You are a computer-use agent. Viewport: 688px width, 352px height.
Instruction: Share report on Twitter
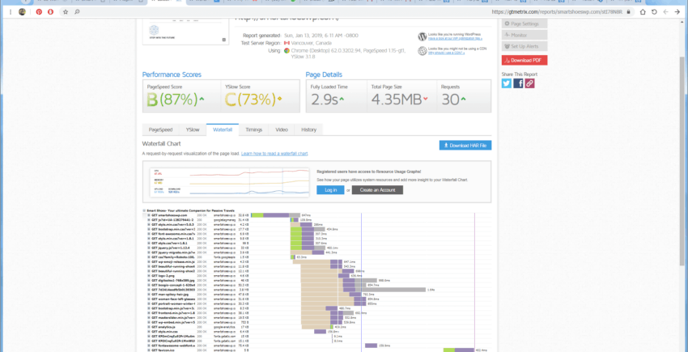click(507, 83)
